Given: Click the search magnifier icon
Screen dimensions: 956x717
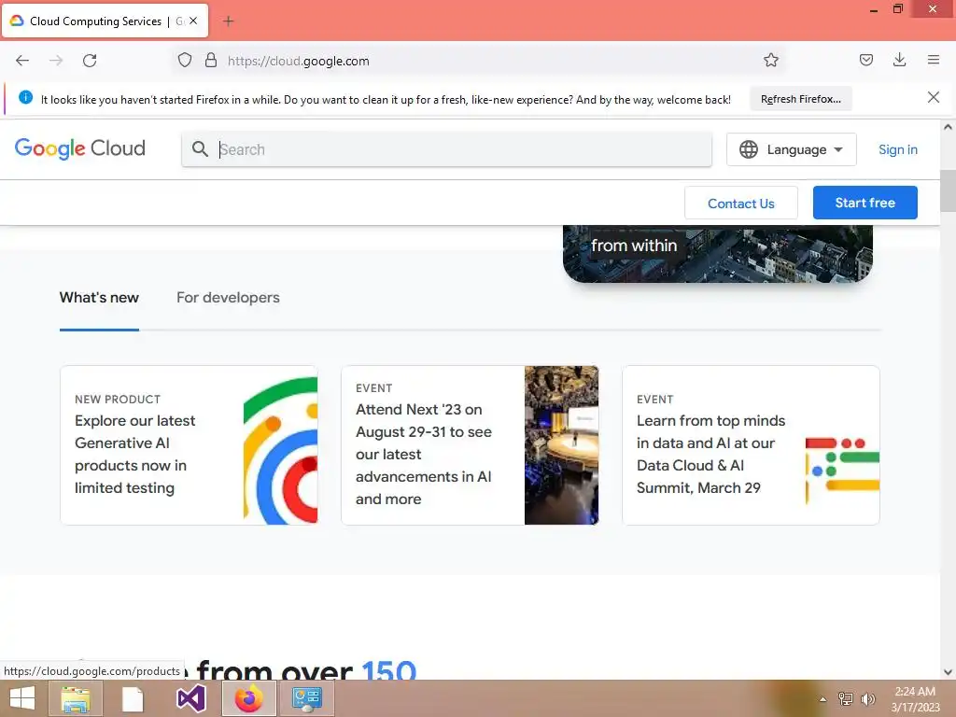Looking at the screenshot, I should (x=200, y=148).
